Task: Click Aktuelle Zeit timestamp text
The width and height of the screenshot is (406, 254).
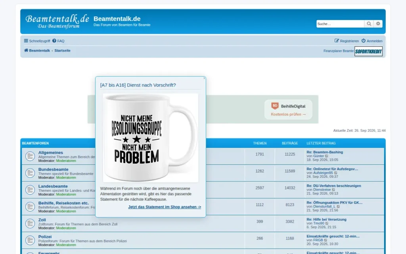Action: (x=359, y=131)
